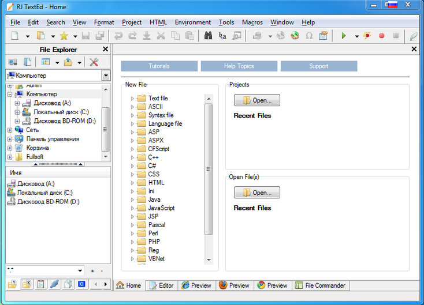Click the Redo arrow icon
The image size is (424, 305).
[132, 36]
